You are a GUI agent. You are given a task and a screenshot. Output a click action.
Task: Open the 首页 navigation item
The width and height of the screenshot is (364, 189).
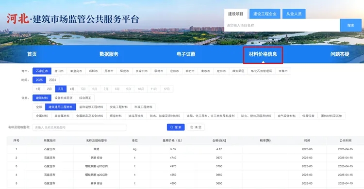[x=32, y=54]
